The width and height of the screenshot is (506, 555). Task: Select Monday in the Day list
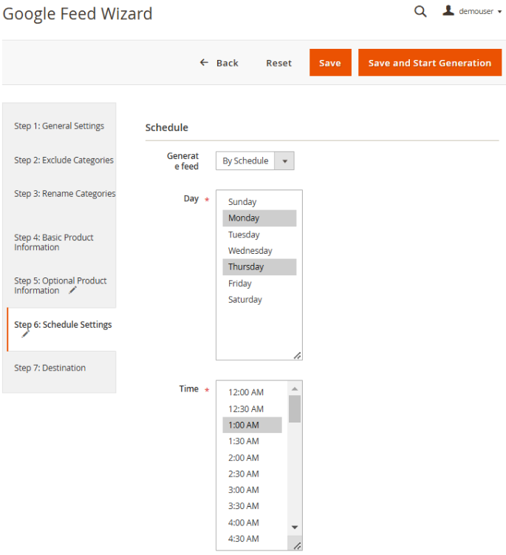pos(259,218)
